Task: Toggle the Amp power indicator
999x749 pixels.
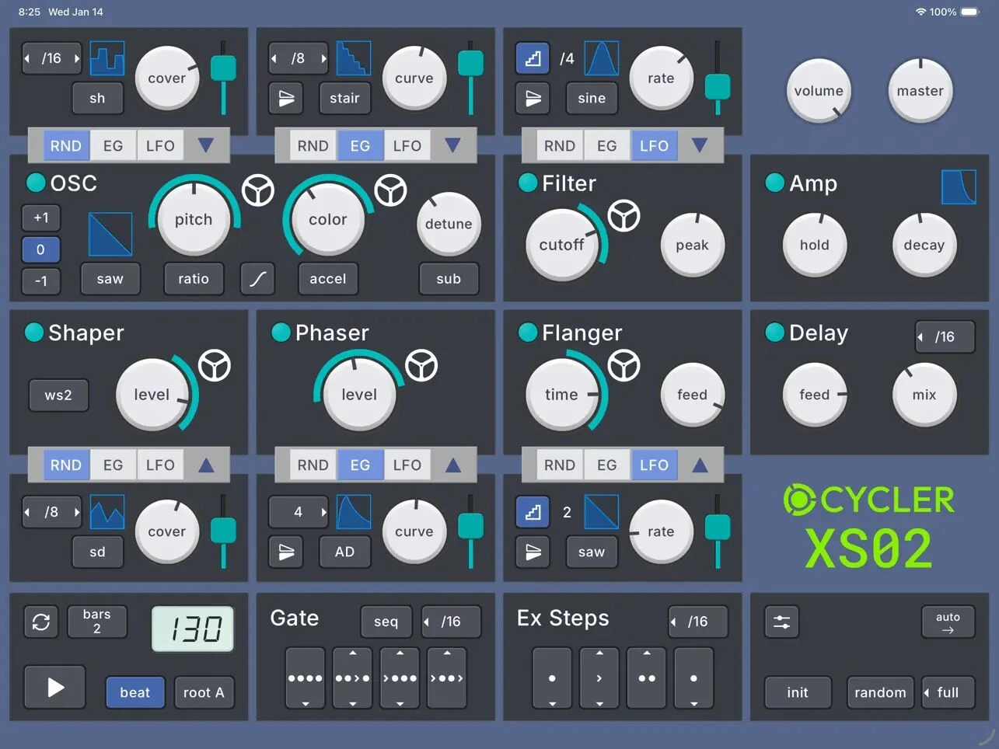Action: 775,183
